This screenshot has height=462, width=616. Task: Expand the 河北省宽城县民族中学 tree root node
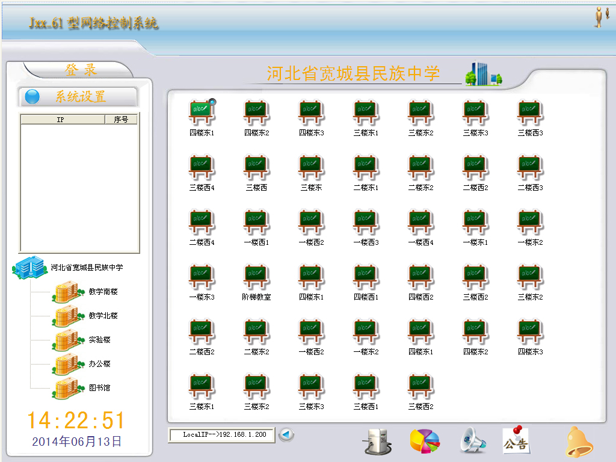(29, 267)
